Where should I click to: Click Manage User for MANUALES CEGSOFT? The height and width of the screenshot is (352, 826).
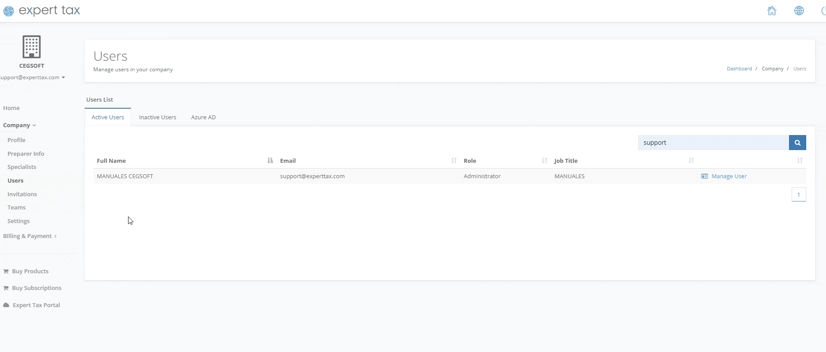coord(728,176)
